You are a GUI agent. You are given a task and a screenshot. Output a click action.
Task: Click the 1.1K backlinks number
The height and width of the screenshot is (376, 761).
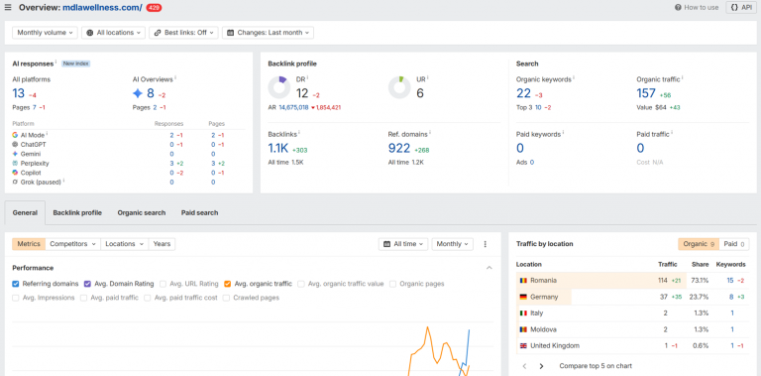click(x=278, y=148)
